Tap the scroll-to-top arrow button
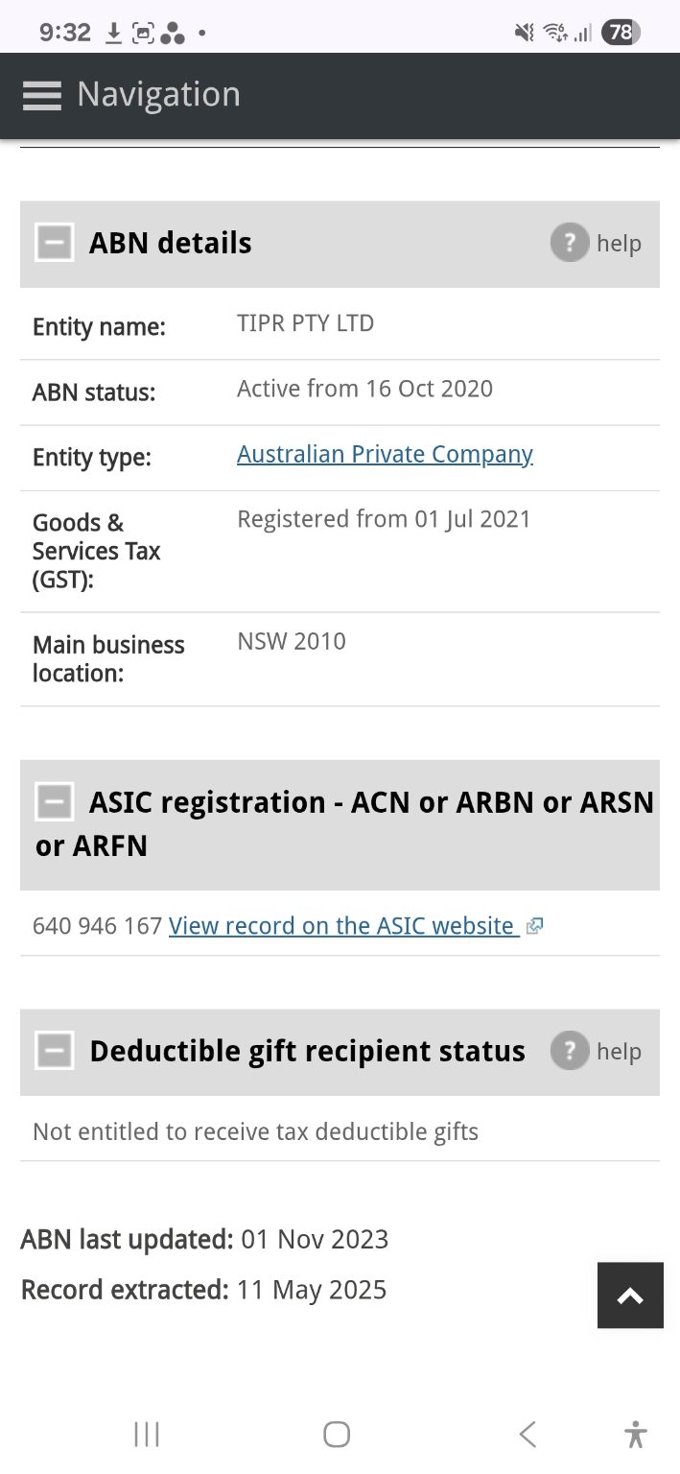The width and height of the screenshot is (680, 1474). (630, 1296)
